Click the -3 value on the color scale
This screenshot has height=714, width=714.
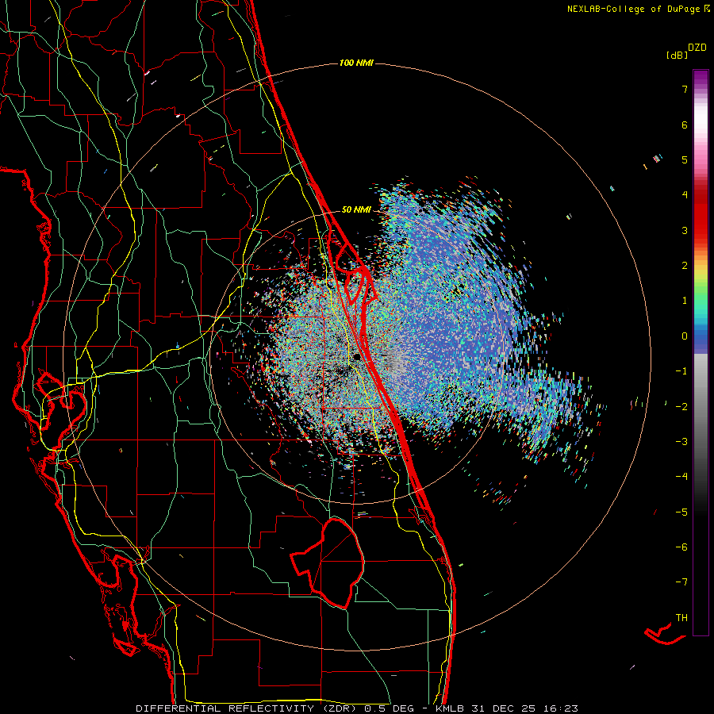point(681,442)
